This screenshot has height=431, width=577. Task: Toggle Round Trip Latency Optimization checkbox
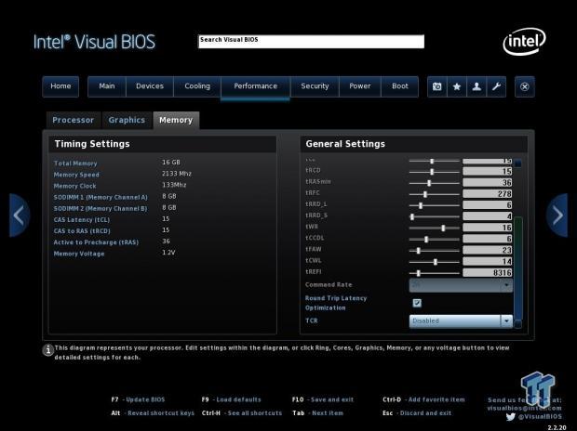pos(417,303)
